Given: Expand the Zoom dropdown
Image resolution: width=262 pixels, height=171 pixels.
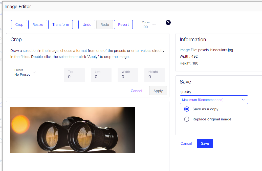Looking at the screenshot, I should tap(149, 25).
